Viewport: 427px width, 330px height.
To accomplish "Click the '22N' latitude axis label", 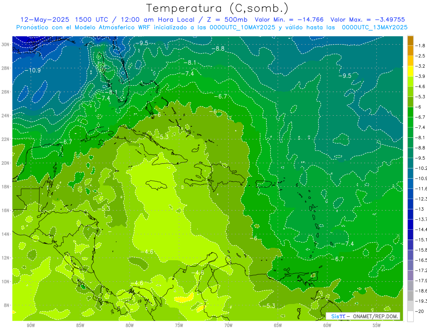I will [x=5, y=139].
